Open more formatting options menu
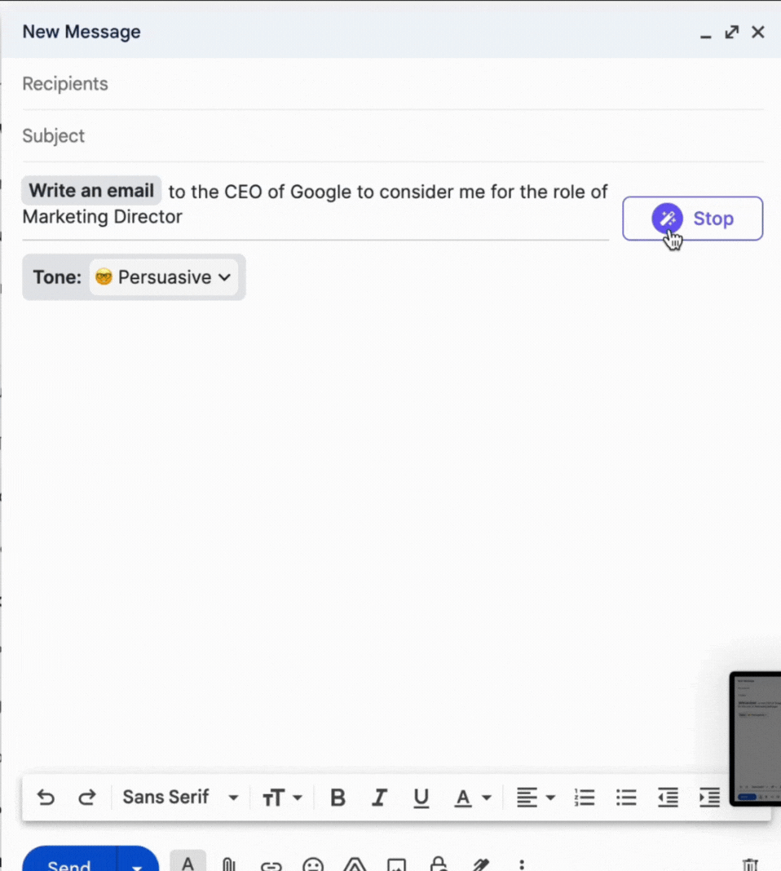 pyautogui.click(x=521, y=865)
